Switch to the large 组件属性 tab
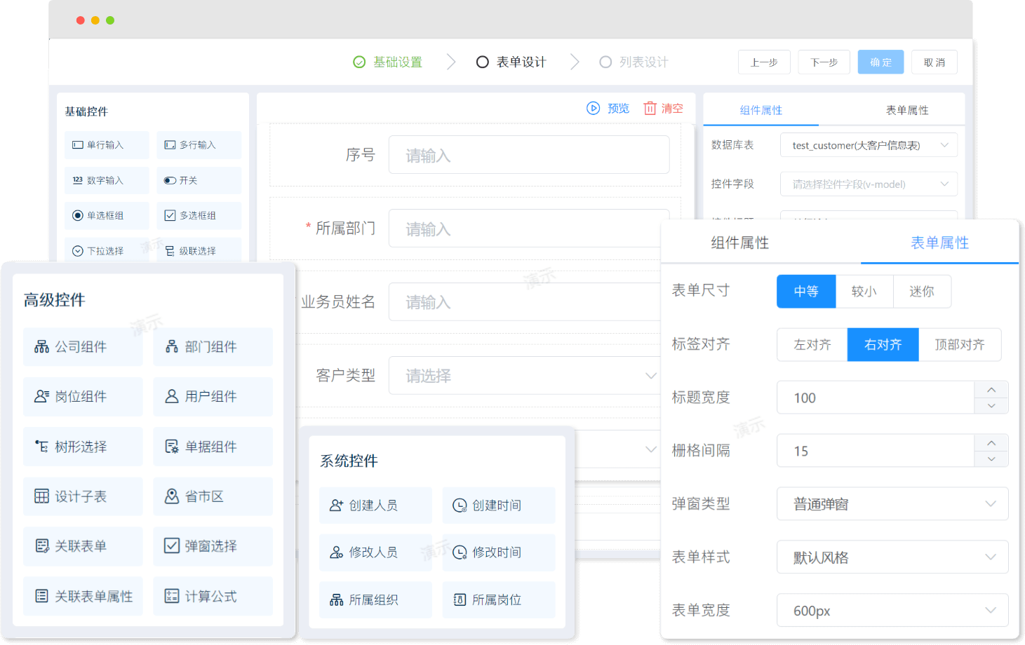Screen dimensions: 1025x645 tap(740, 243)
